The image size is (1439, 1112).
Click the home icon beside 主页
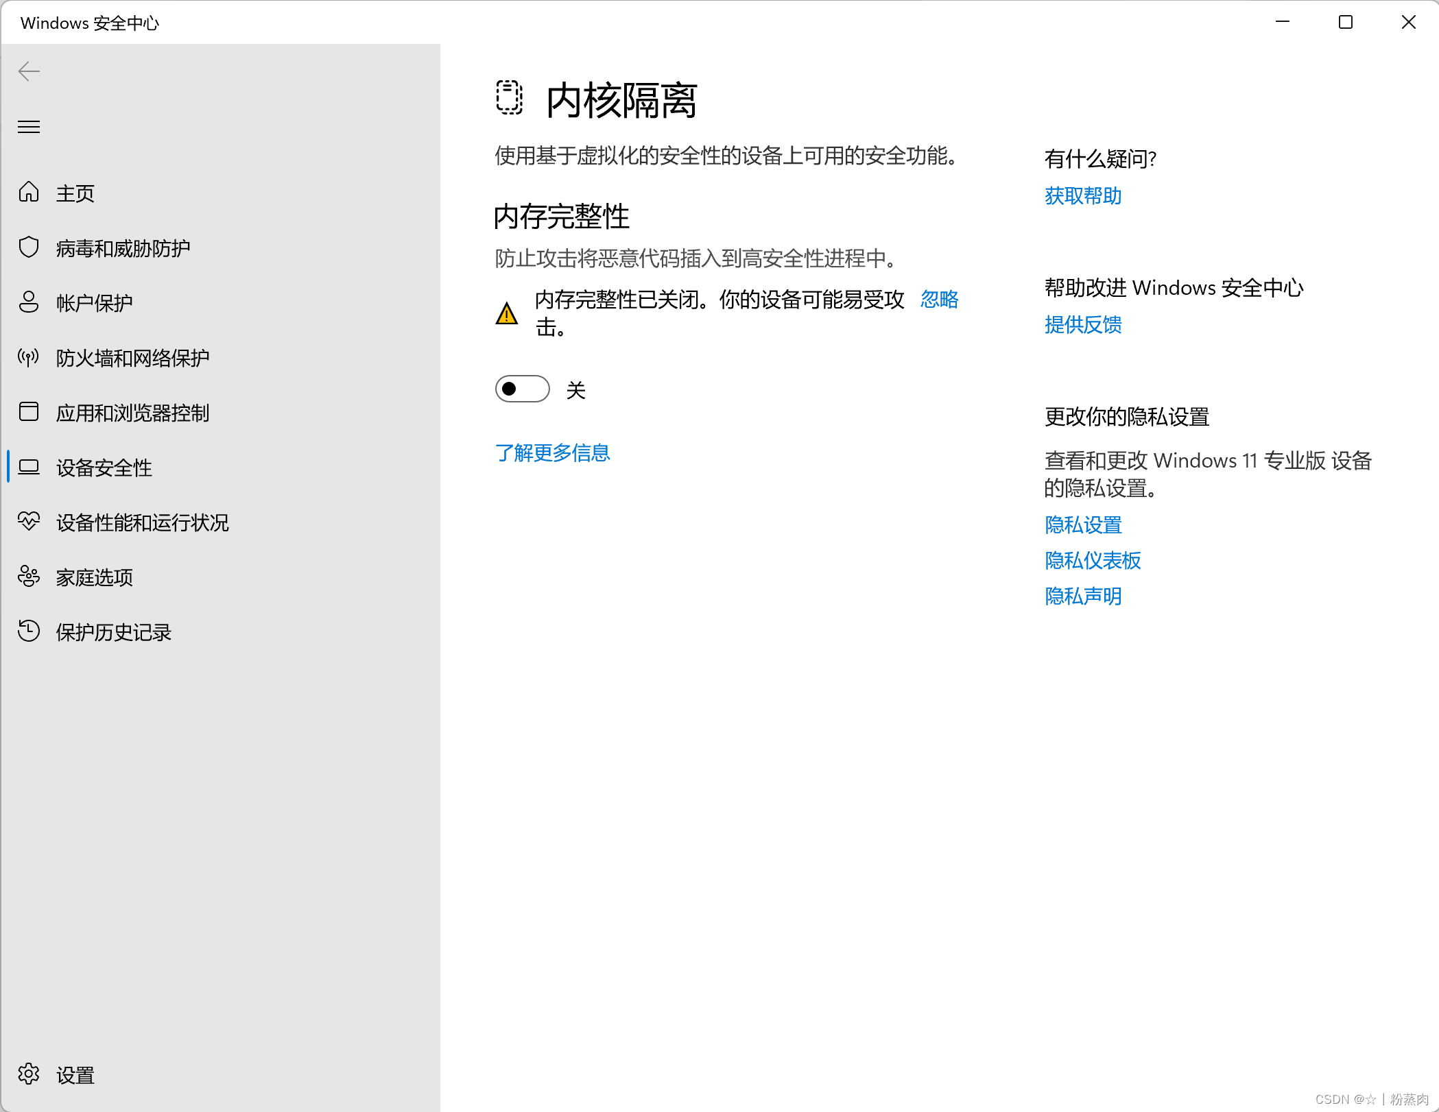pos(29,192)
